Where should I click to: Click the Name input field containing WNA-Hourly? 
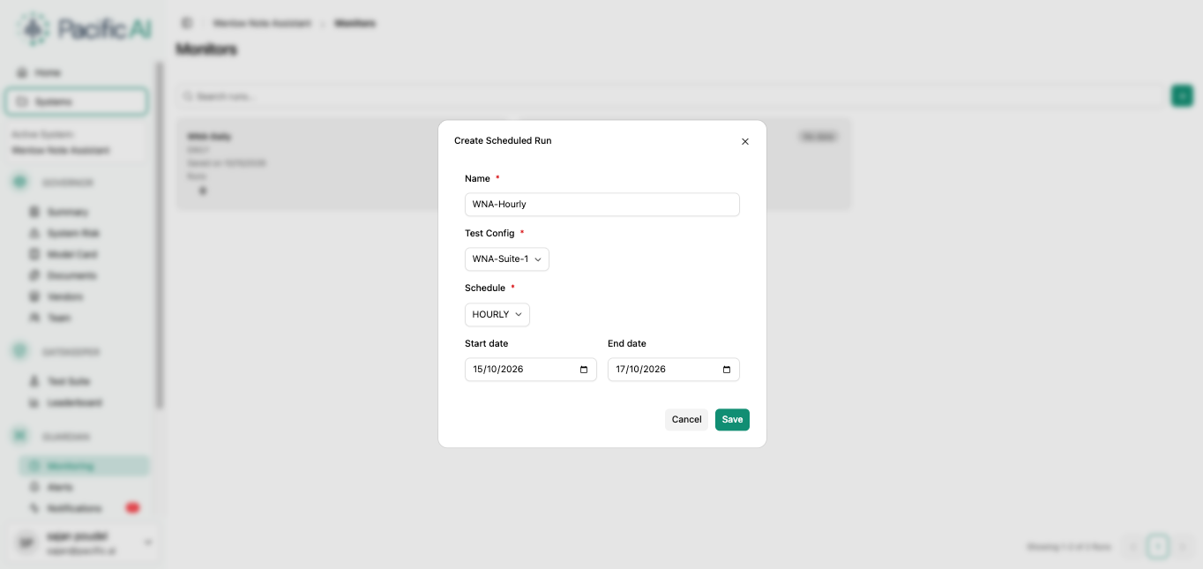coord(602,205)
